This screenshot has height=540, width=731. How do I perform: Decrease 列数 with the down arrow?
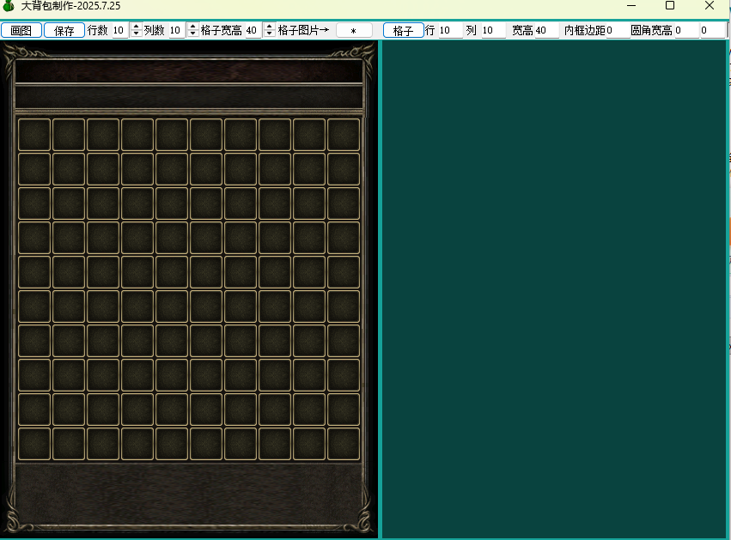pyautogui.click(x=193, y=33)
